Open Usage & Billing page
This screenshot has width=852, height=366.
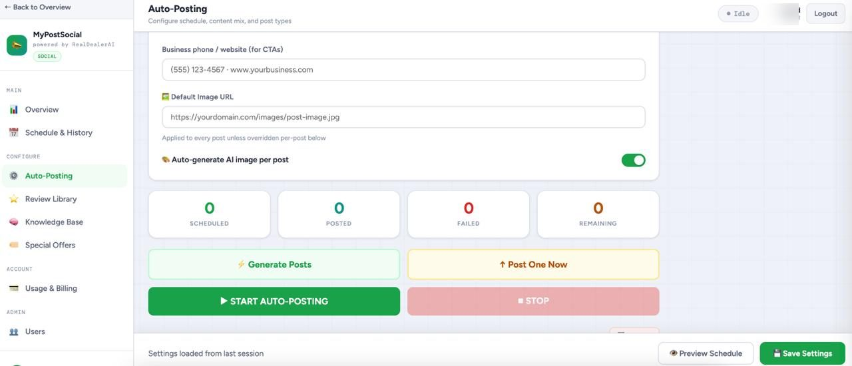coord(65,288)
